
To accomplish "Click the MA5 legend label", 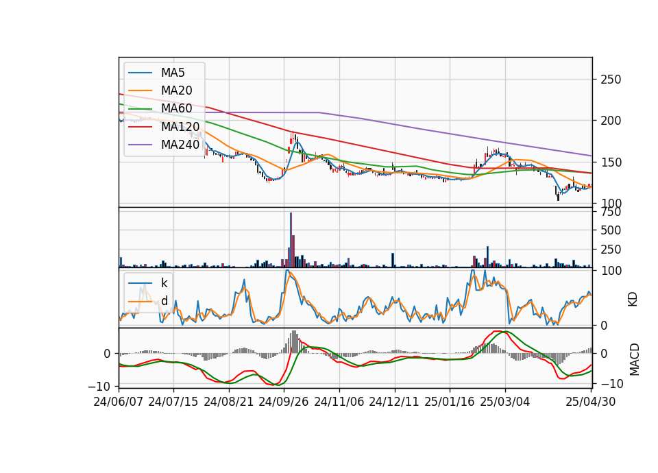I will click(x=173, y=73).
